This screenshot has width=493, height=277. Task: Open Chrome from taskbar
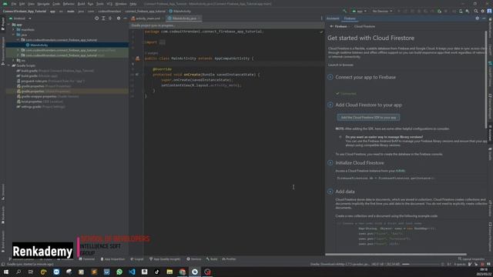[183, 272]
